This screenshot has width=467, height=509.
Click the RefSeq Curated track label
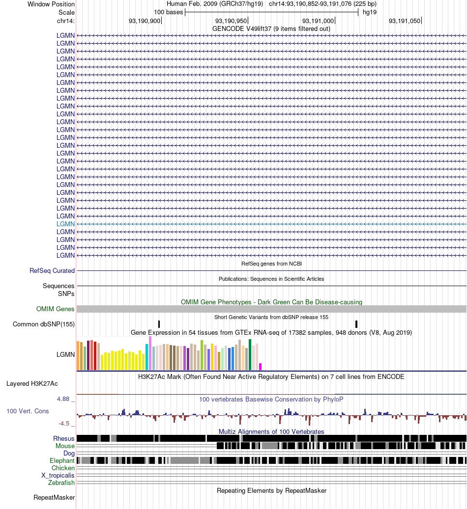tap(52, 271)
